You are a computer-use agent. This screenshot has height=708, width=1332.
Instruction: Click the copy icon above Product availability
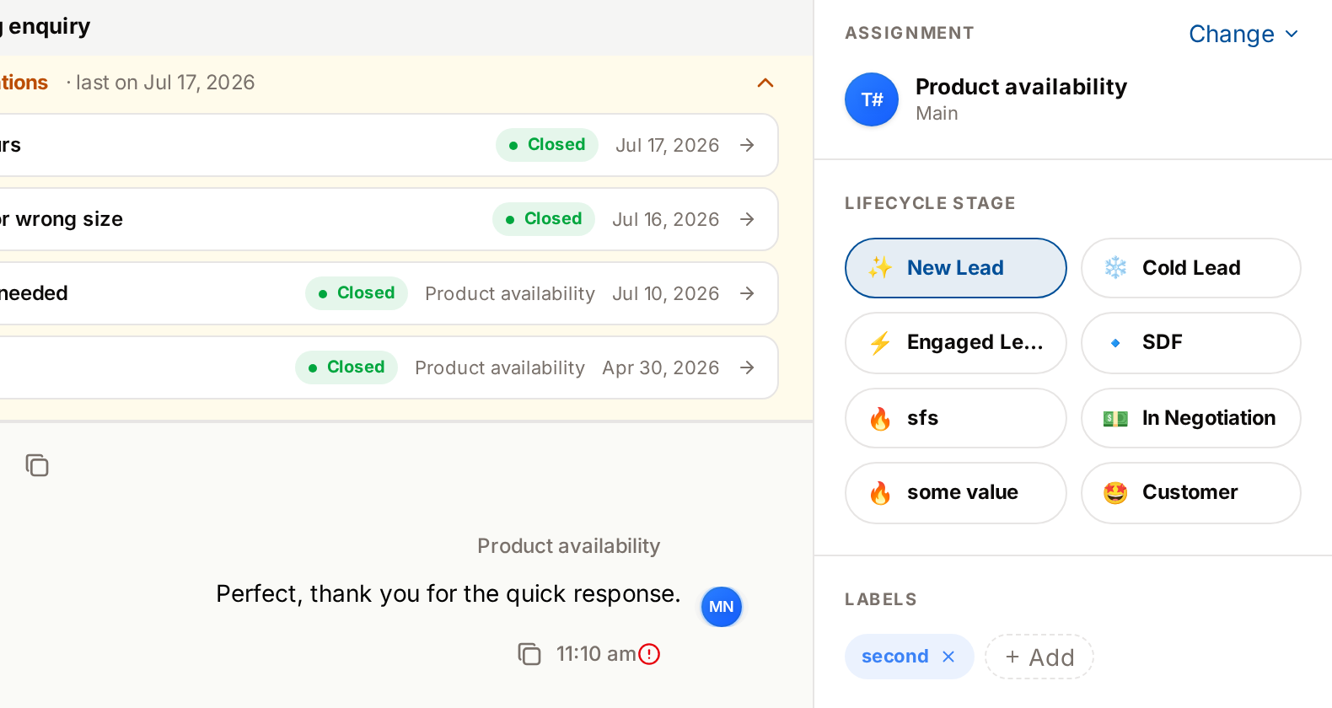(x=37, y=465)
